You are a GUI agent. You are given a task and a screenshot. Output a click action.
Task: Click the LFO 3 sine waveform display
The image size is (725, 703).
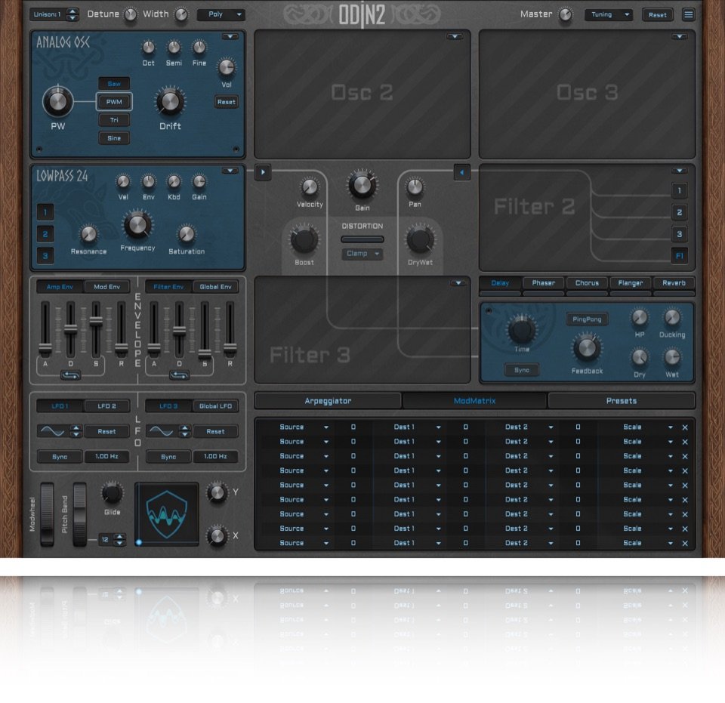[162, 431]
